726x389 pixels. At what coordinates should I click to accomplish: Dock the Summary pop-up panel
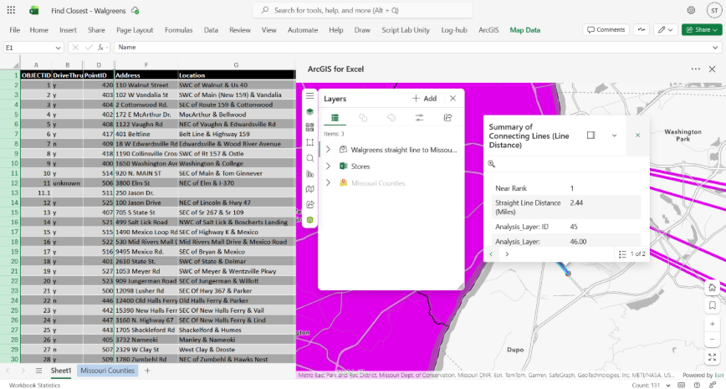(x=591, y=136)
